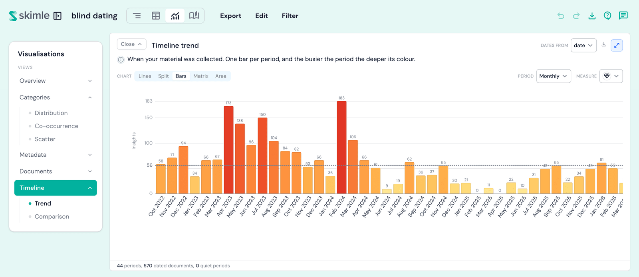Switch chart type to Area
The width and height of the screenshot is (639, 277).
[x=221, y=76]
